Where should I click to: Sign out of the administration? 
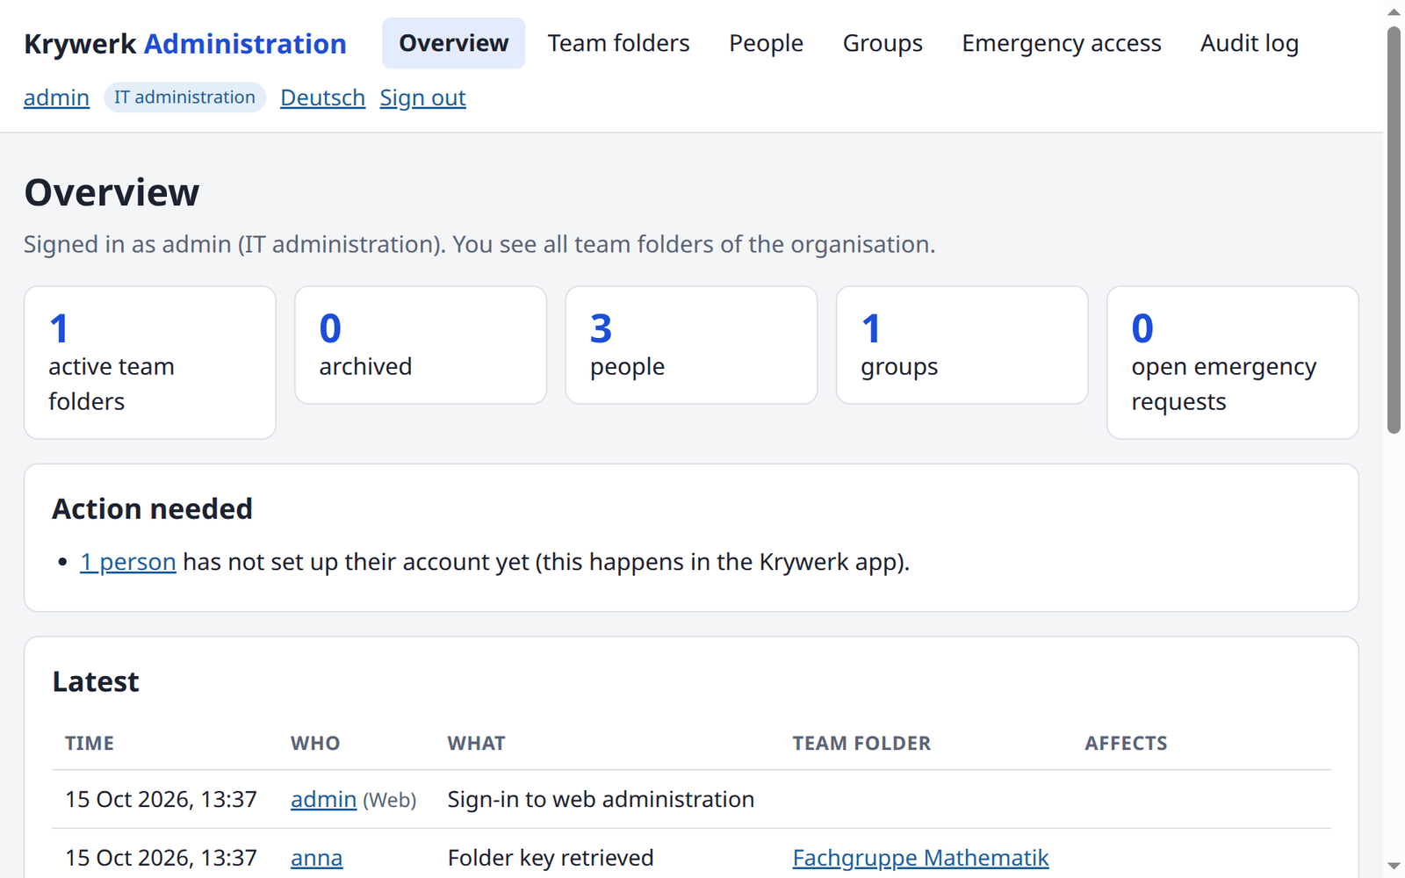coord(422,97)
